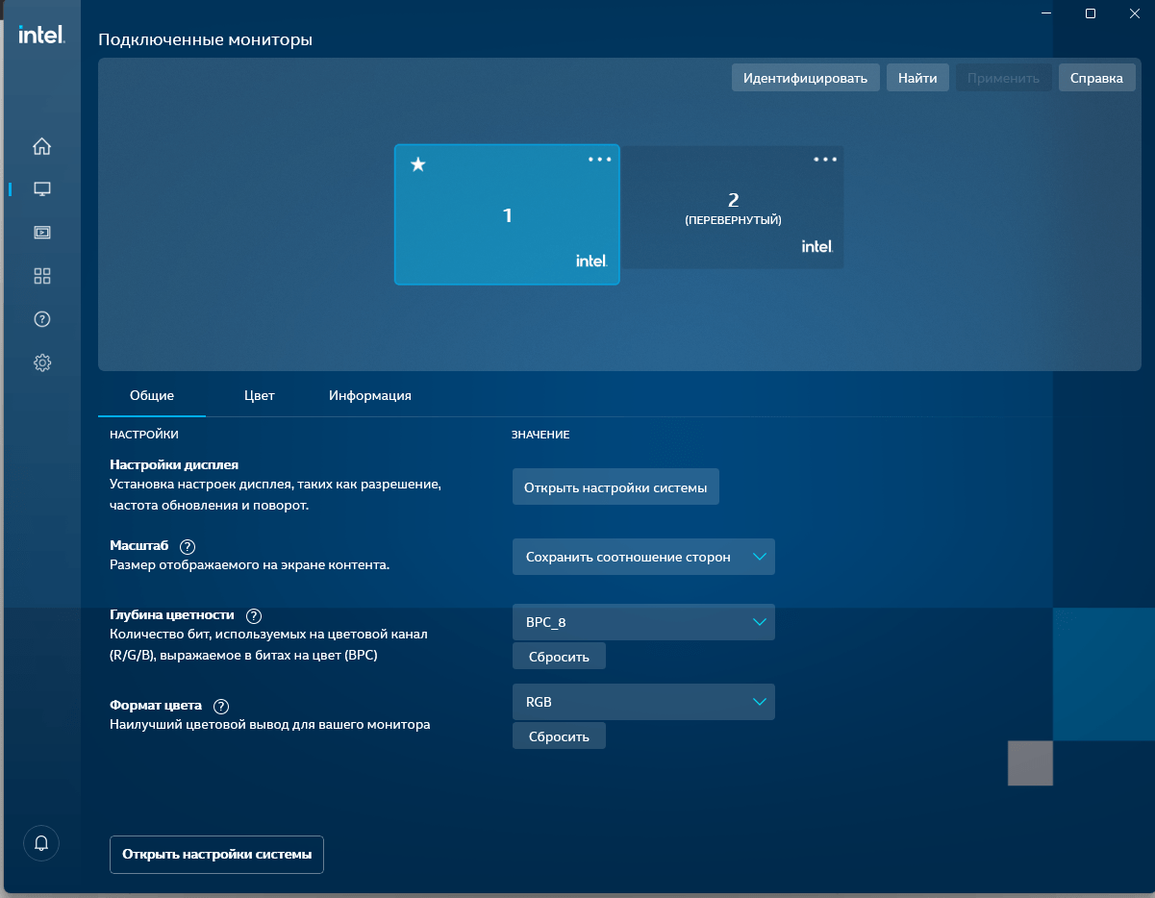Click Сбросить under Глубина цветности

[559, 656]
